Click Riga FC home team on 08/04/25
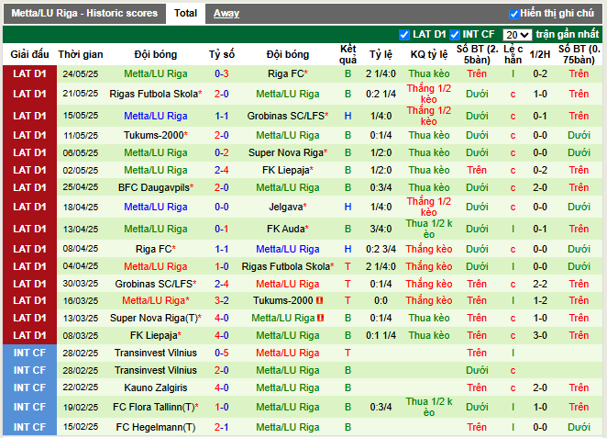607x438 pixels. pyautogui.click(x=156, y=249)
